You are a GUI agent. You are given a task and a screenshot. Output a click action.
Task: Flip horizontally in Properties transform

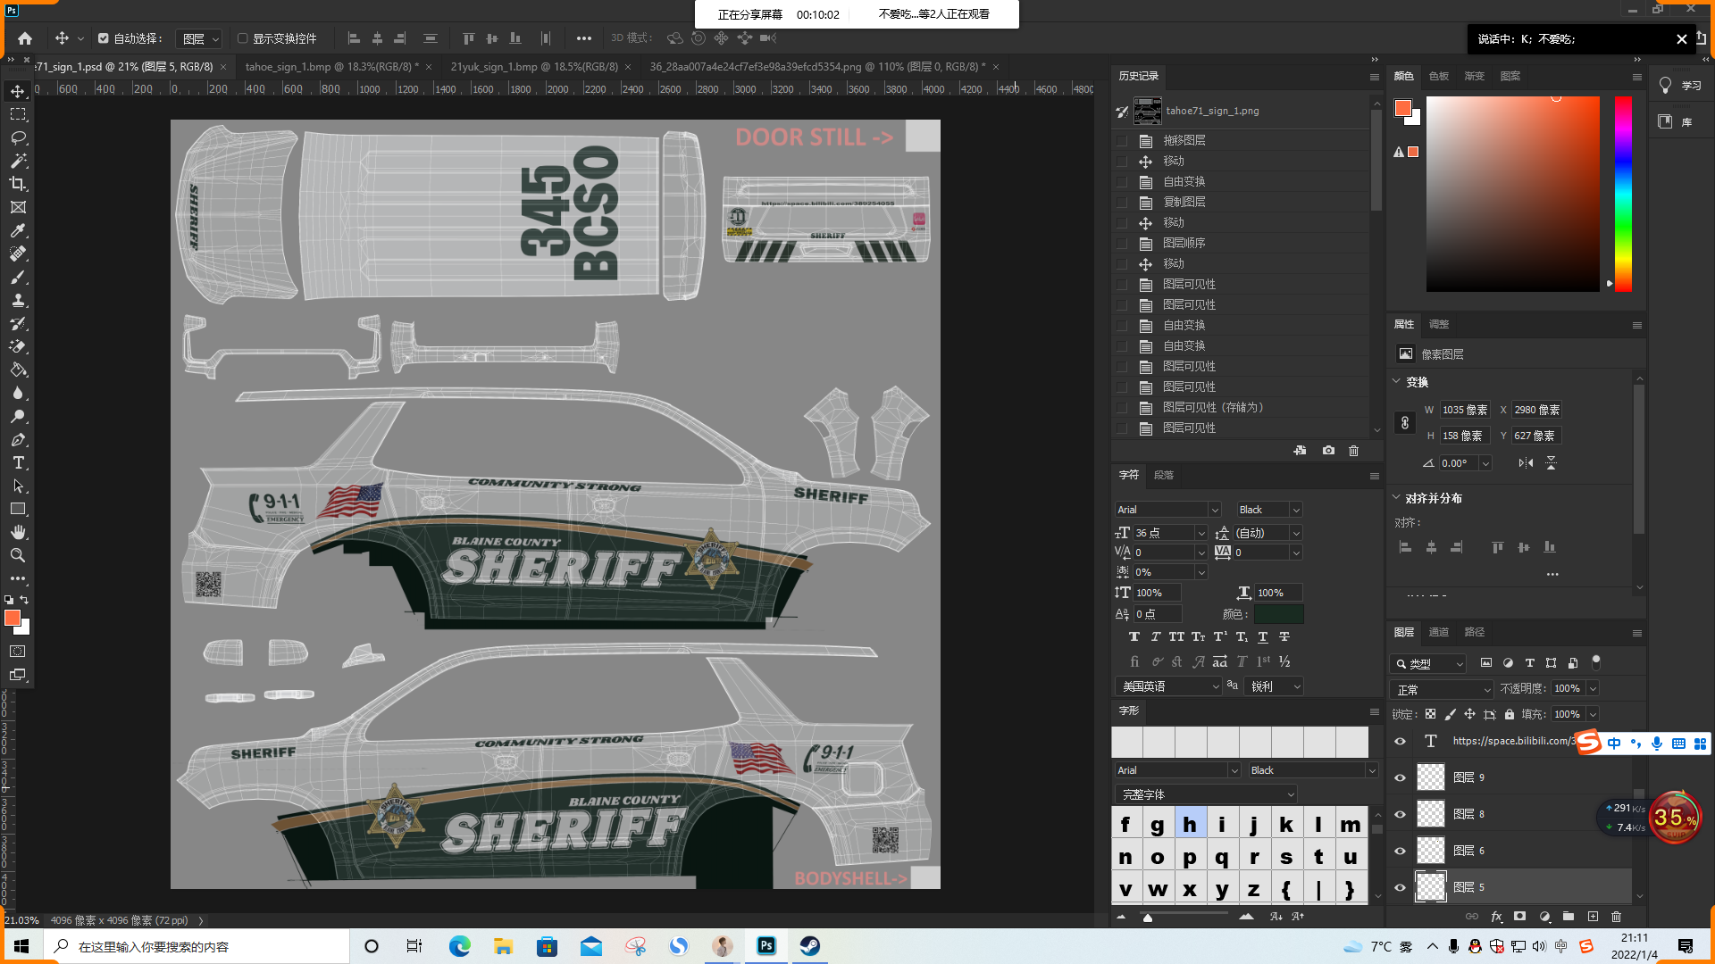(1526, 462)
